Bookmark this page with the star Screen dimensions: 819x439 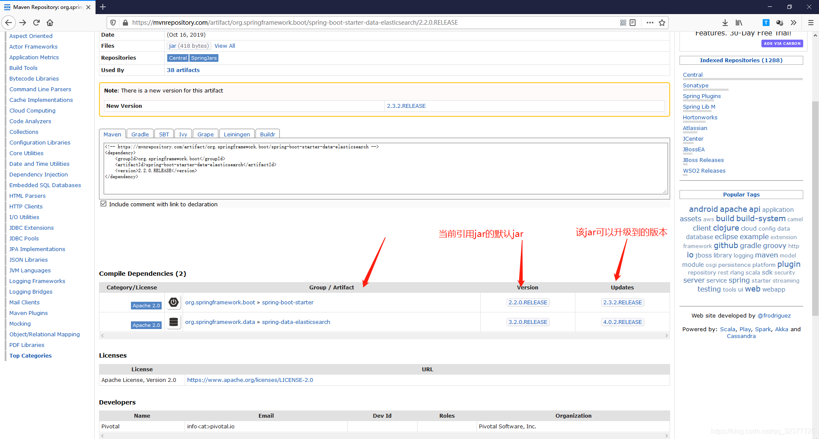point(662,23)
